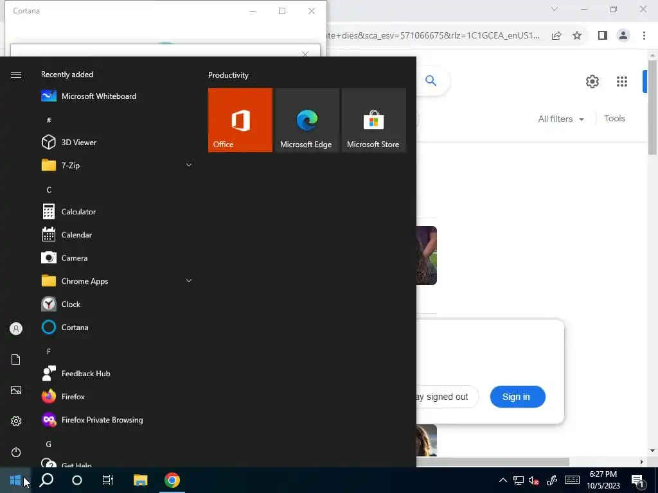658x493 pixels.
Task: Open File Explorer from taskbar
Action: coord(141,480)
